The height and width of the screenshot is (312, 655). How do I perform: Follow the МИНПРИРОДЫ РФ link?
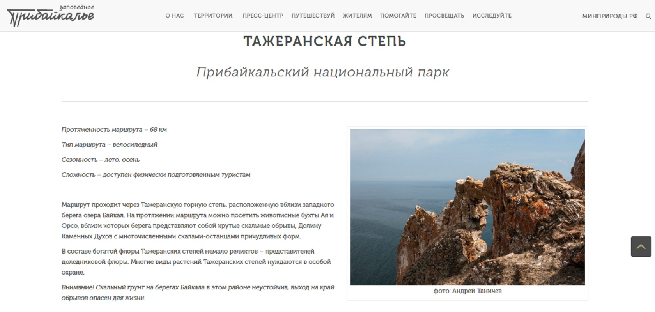tap(610, 16)
